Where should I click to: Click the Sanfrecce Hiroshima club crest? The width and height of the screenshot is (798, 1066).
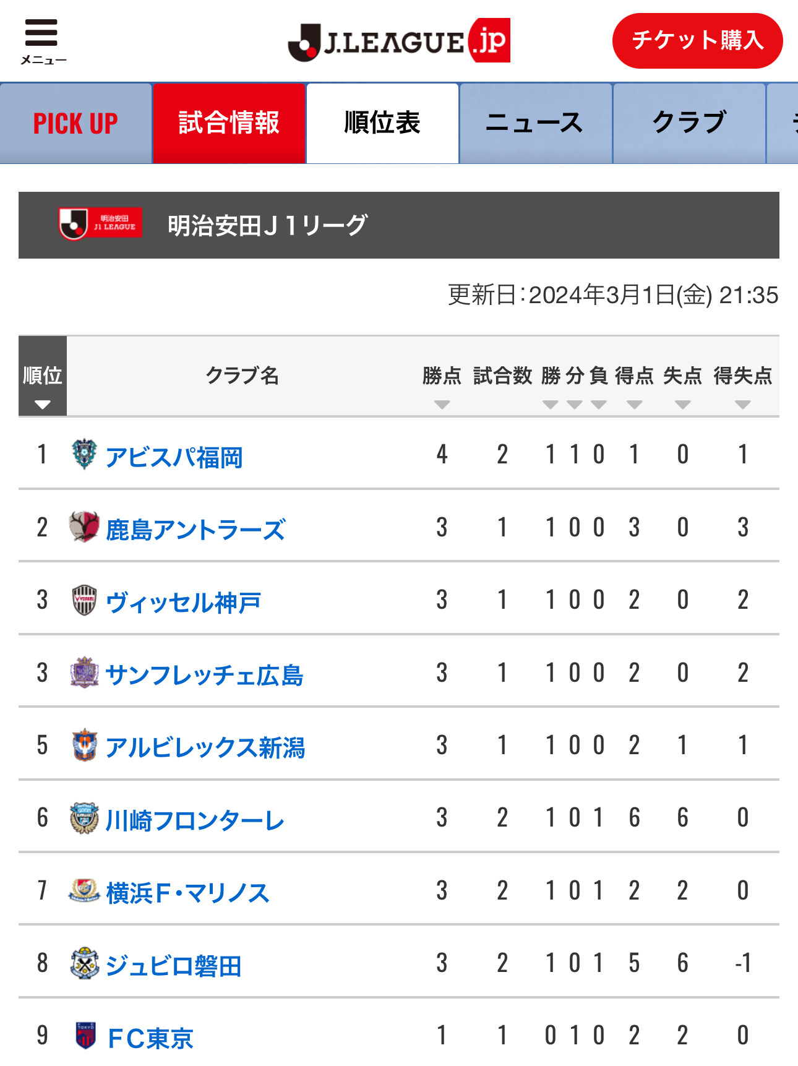click(x=84, y=673)
